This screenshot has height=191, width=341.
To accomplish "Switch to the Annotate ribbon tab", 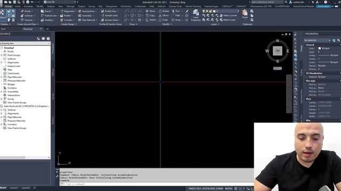I will 28,6.
